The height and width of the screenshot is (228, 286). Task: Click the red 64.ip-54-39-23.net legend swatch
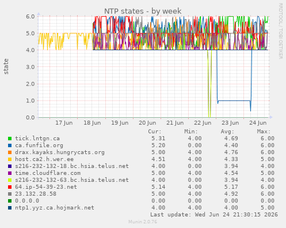10,187
